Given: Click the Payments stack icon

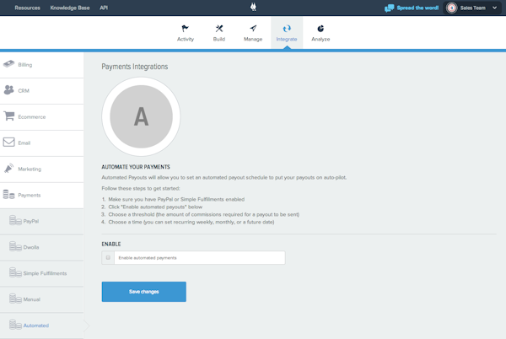Looking at the screenshot, I should (8, 195).
